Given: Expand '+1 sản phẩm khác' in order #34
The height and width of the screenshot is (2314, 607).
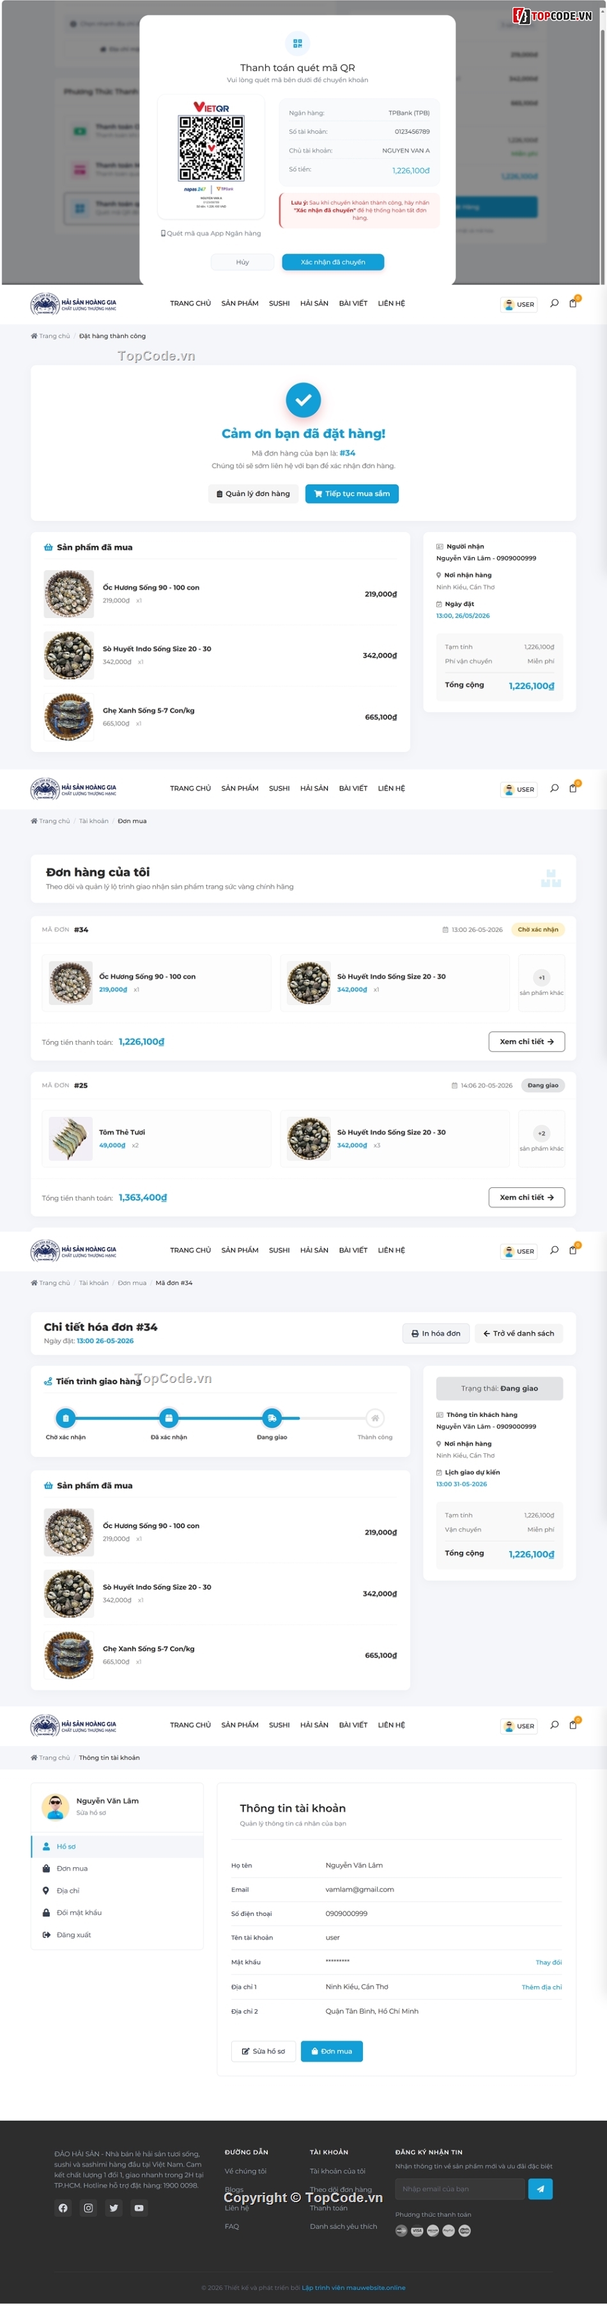Looking at the screenshot, I should [541, 983].
